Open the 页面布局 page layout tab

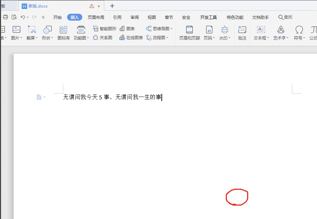(x=96, y=17)
